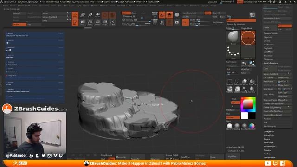
Task: Click the YouTube icon in bottom banner
Action: click(268, 163)
